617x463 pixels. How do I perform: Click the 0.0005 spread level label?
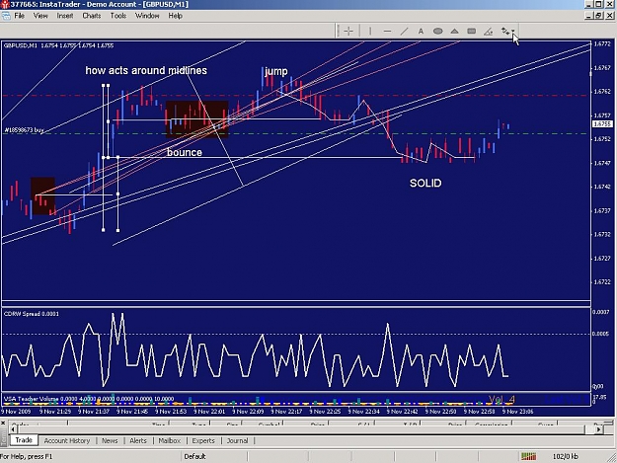(601, 334)
